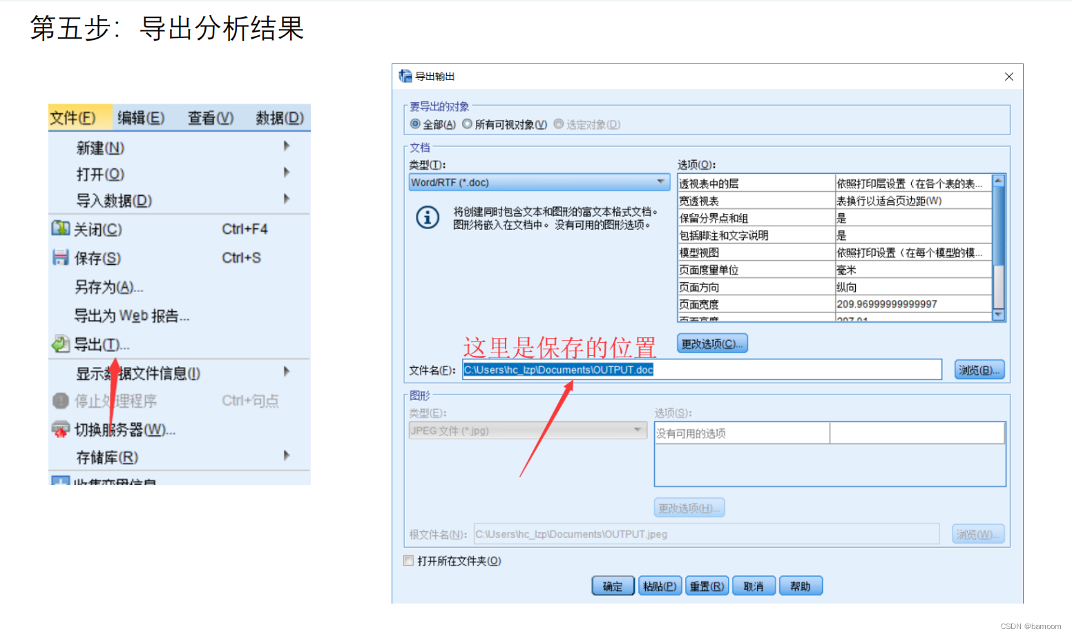
Task: Choose 关闭(C) menu entry
Action: (98, 229)
